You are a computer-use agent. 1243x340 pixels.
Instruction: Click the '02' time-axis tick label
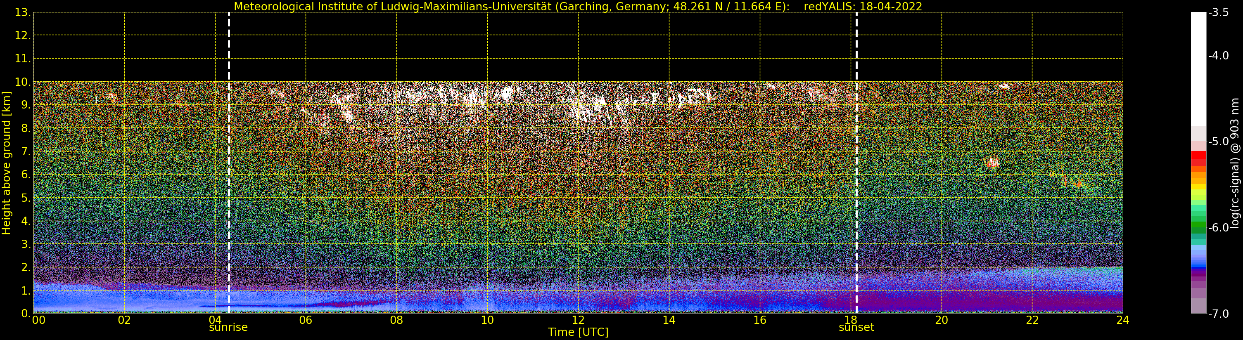tap(124, 320)
